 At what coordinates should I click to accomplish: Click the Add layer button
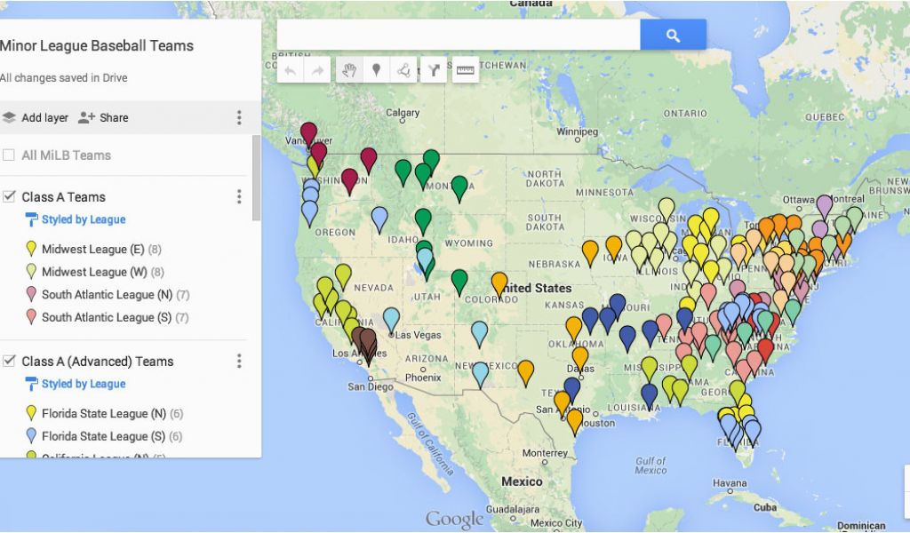click(36, 118)
